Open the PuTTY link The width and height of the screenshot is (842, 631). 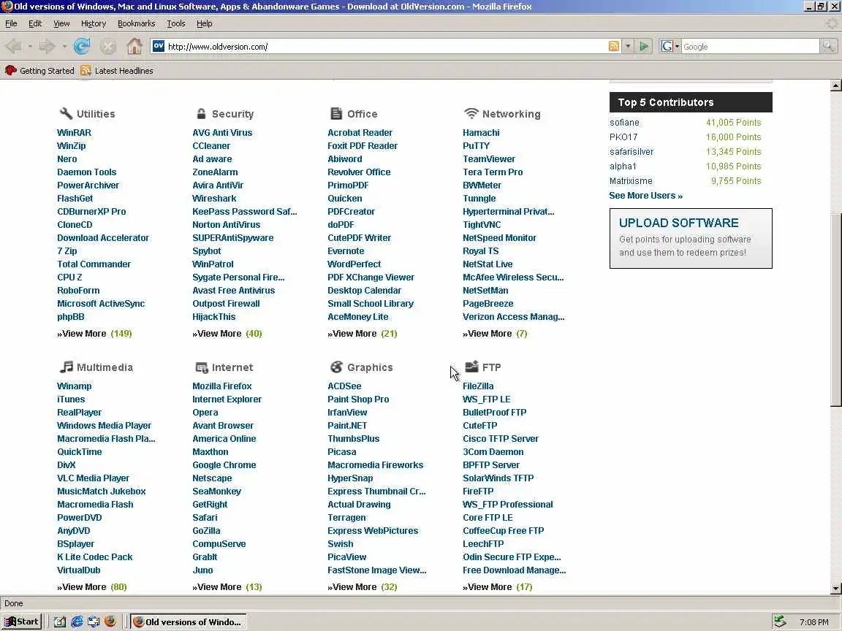click(x=477, y=146)
